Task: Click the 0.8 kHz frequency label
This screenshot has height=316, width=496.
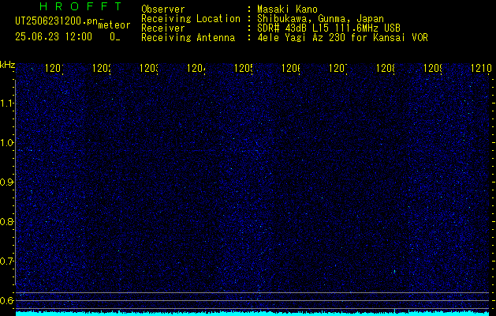Action: coord(7,221)
